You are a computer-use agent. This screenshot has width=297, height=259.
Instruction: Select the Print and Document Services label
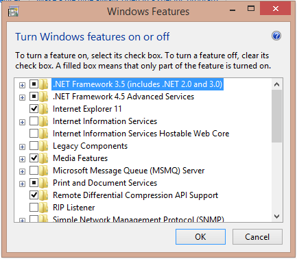105,183
